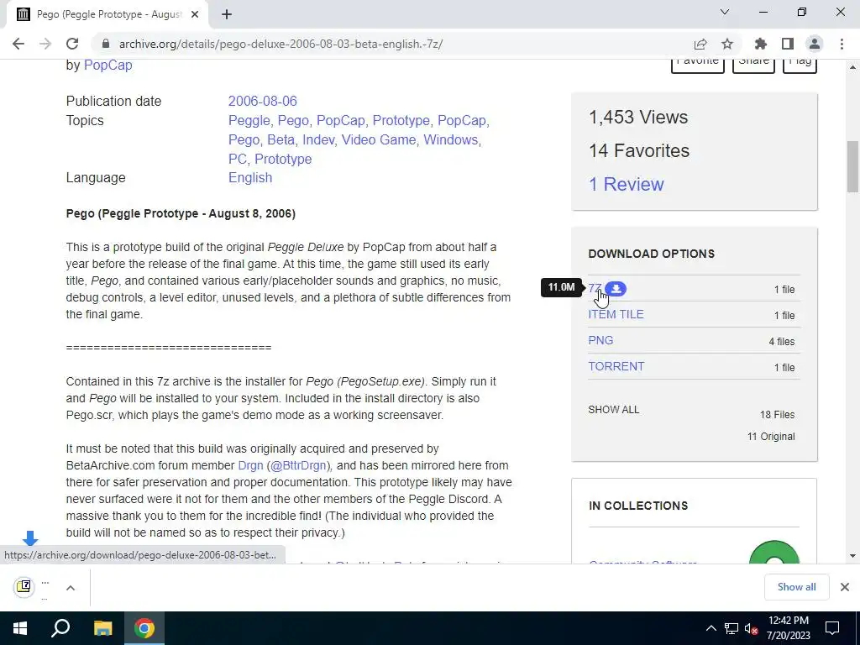Click the Chrome taskbar icon

tap(144, 628)
